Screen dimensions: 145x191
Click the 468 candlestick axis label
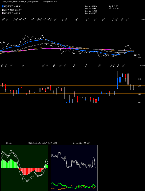click(139, 86)
